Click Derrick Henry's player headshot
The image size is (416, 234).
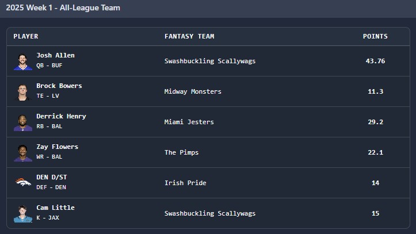[x=23, y=122]
